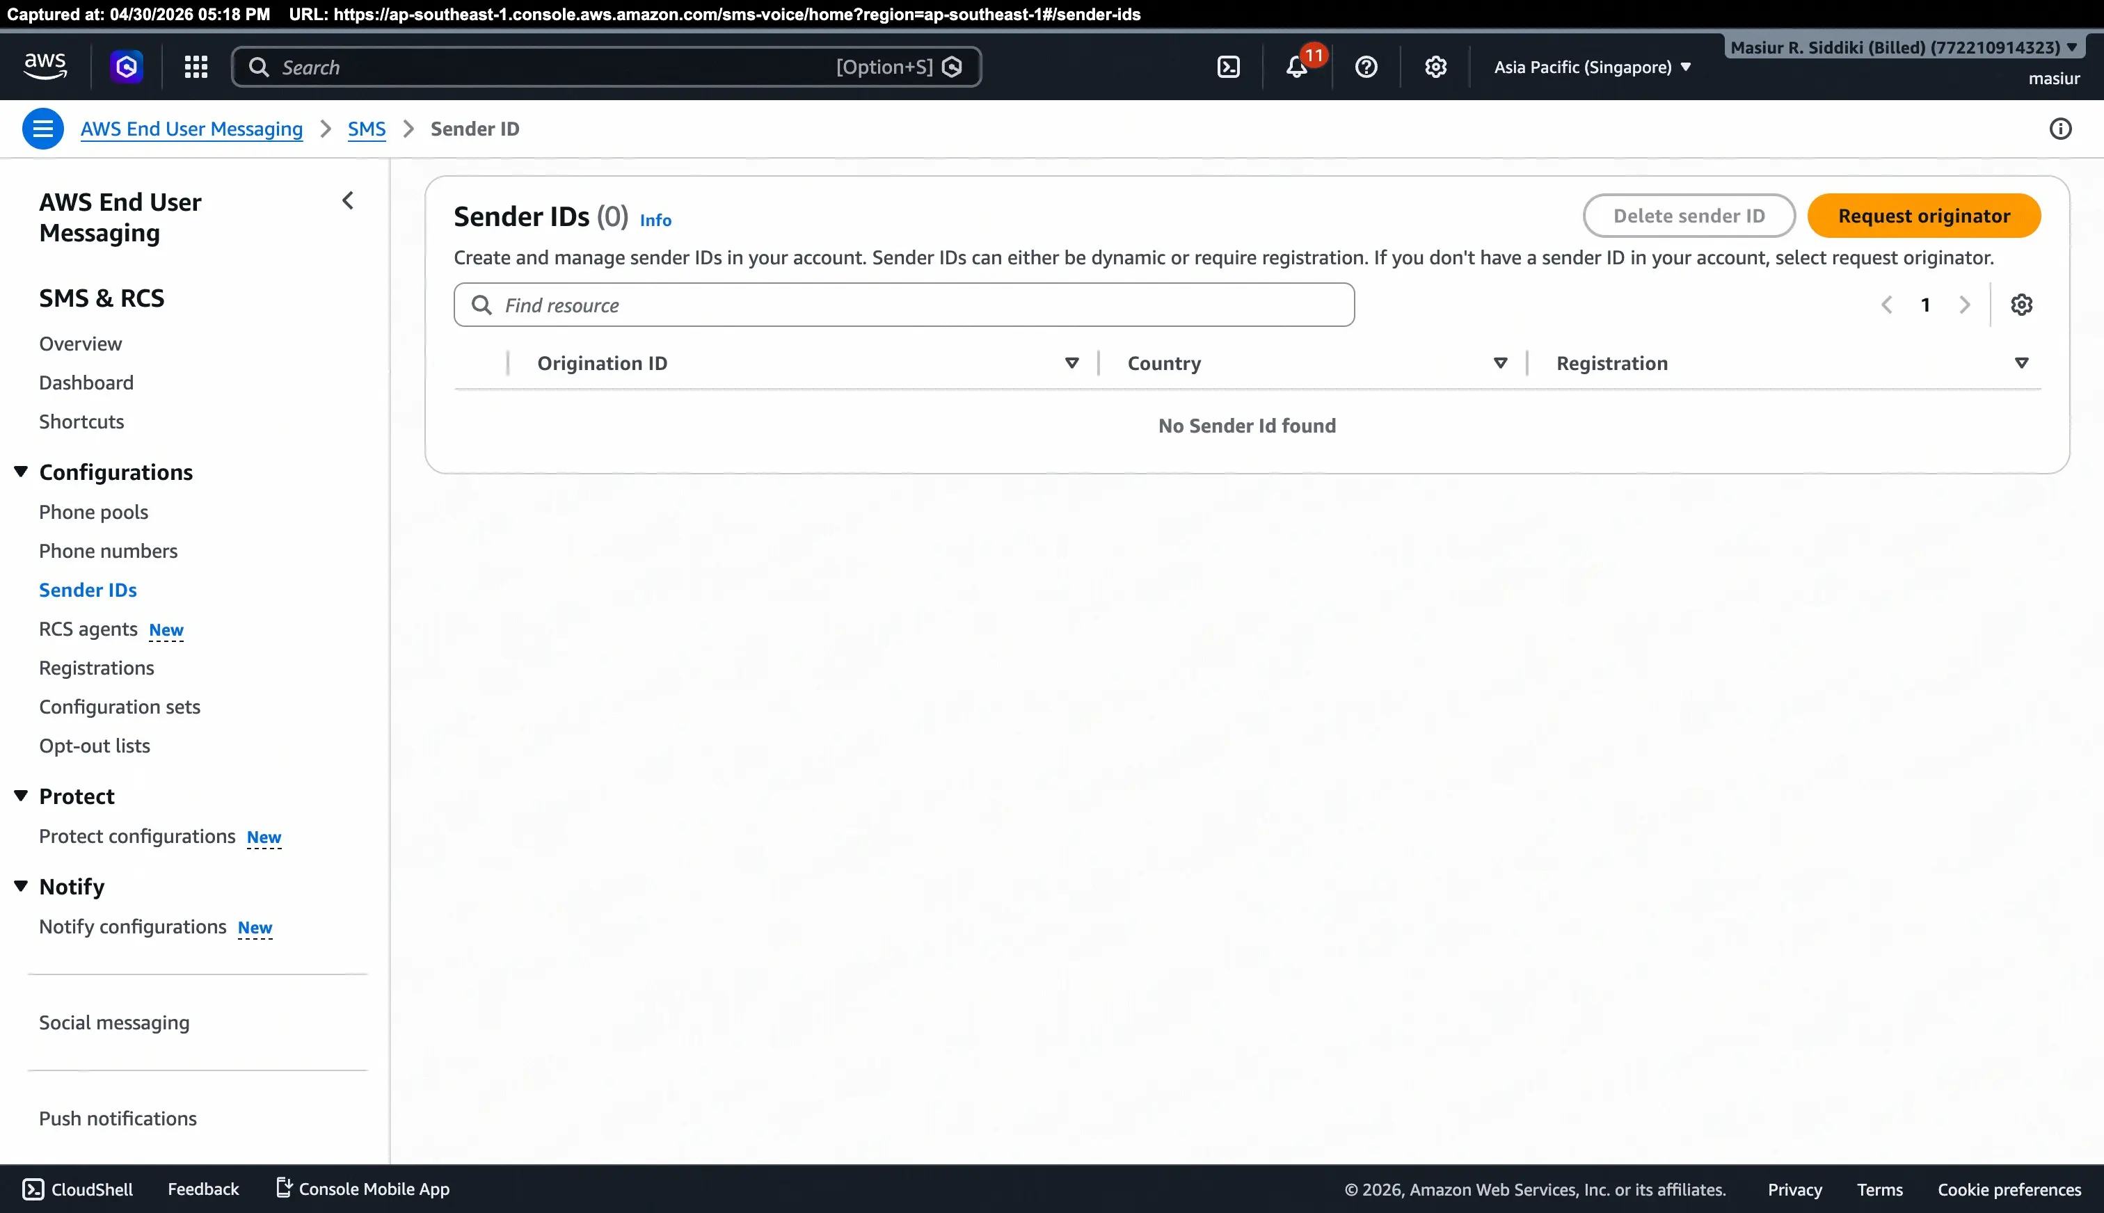Click the 'No Sender Id found' message
Screen dimensions: 2104x1213
pos(1247,426)
